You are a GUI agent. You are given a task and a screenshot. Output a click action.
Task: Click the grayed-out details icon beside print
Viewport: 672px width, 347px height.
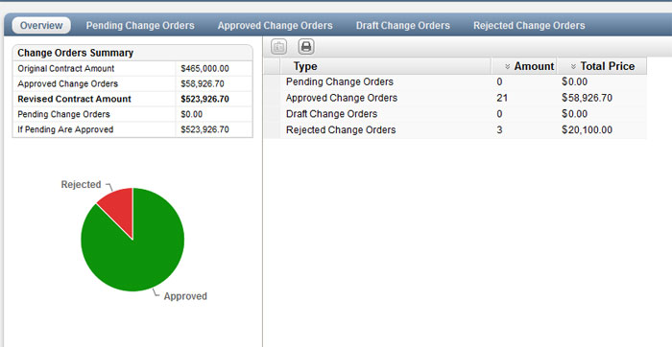coord(279,47)
